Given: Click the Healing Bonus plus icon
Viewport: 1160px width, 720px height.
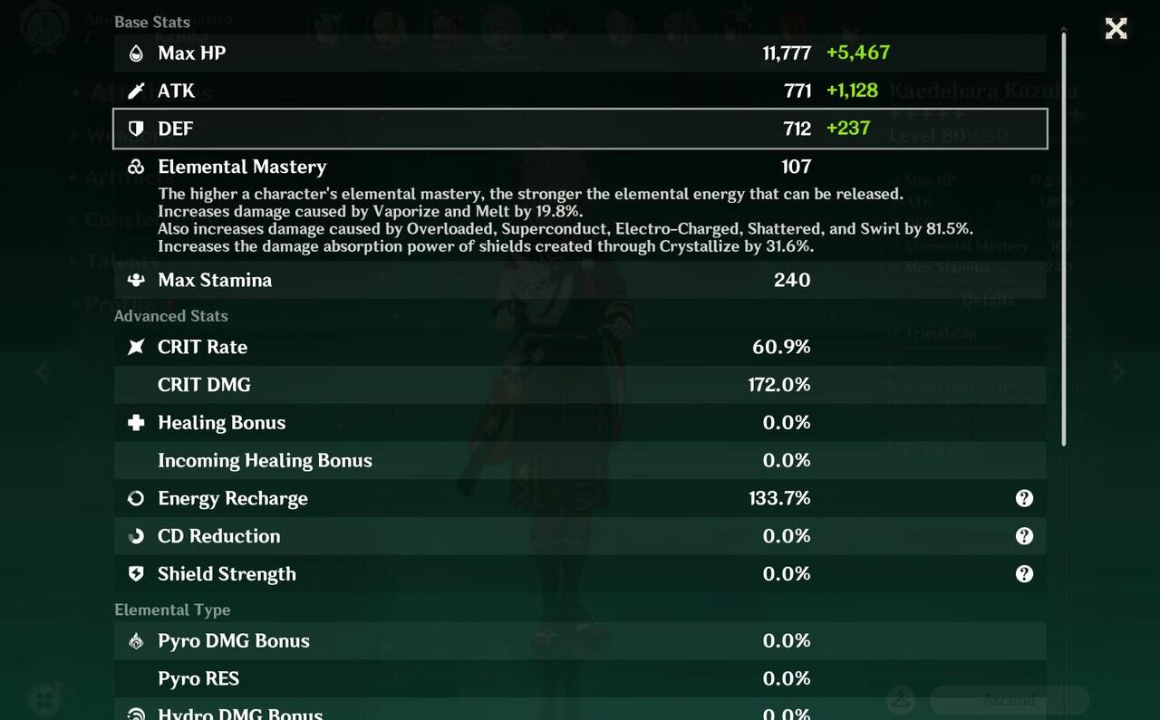Looking at the screenshot, I should (x=136, y=423).
